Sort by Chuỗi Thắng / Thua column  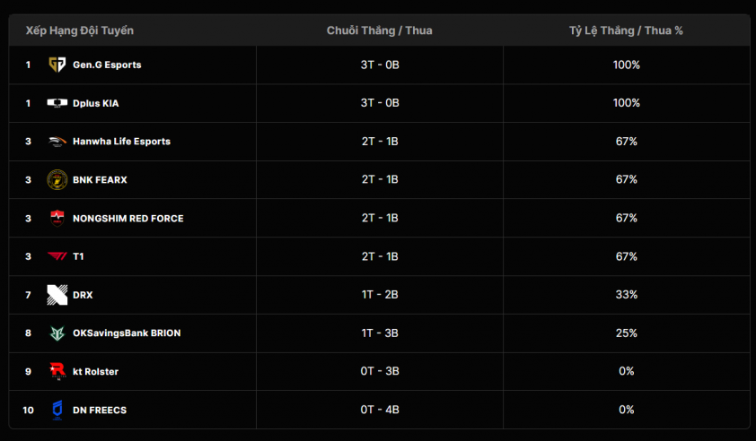pos(380,30)
